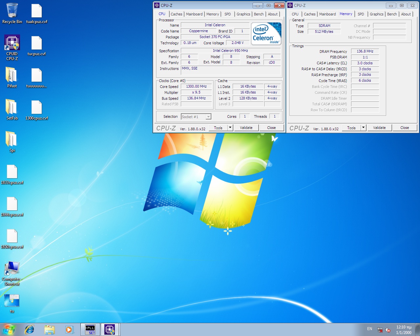Viewport: 420px width, 336px height.
Task: Switch to SPD tab in right CPU-Z
Action: [x=361, y=14]
